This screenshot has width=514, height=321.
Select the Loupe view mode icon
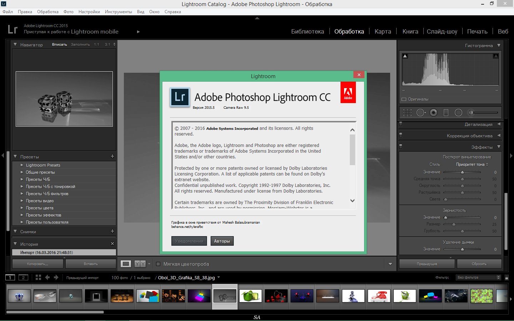pos(126,264)
